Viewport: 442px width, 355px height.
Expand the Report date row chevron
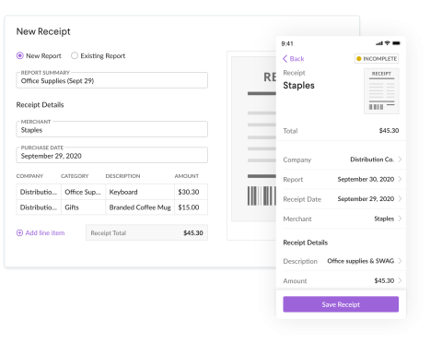click(x=400, y=179)
